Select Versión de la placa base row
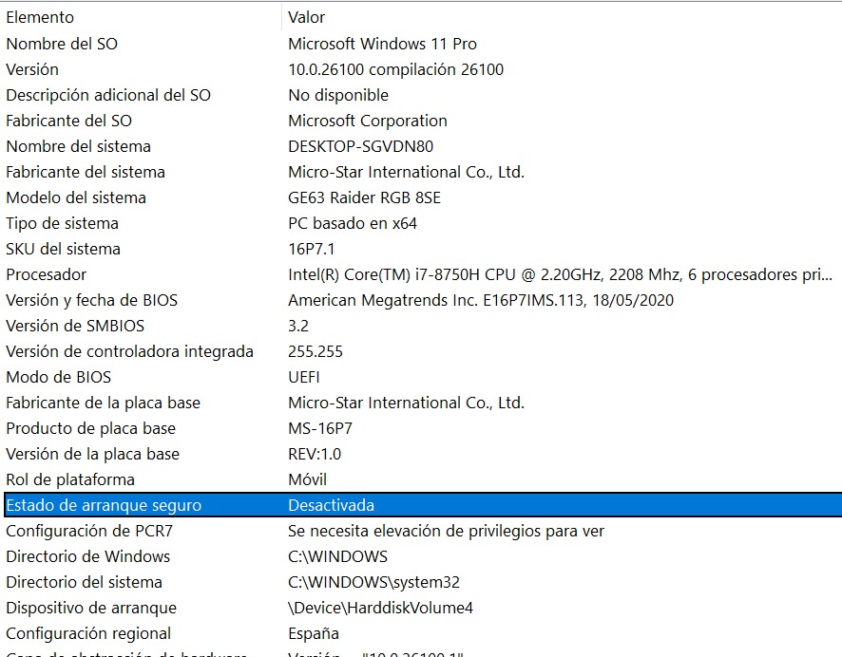The image size is (842, 657). [92, 455]
